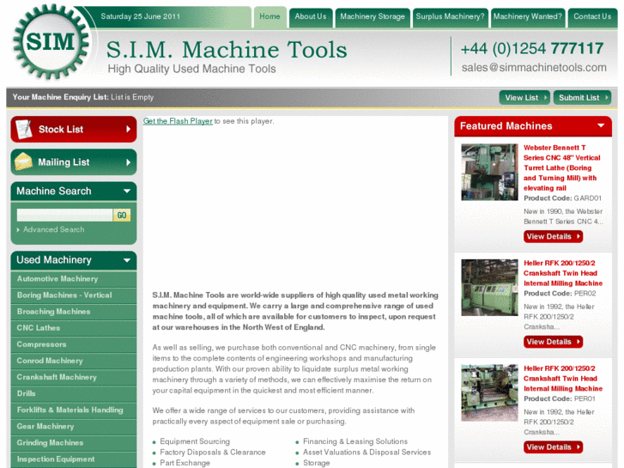
Task: Select Broaching Machines category
Action: point(74,312)
